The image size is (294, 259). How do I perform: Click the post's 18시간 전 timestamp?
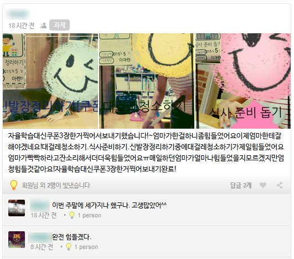coord(21,26)
